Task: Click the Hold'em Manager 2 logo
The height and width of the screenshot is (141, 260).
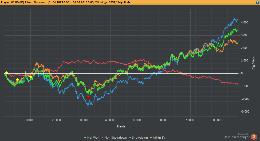Action: (254, 137)
